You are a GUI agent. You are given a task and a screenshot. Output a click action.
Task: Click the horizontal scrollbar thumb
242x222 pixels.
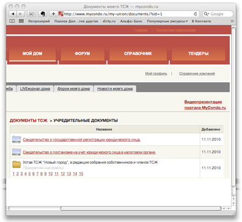click(x=141, y=209)
